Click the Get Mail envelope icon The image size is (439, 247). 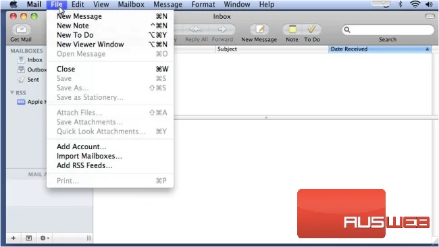click(22, 30)
